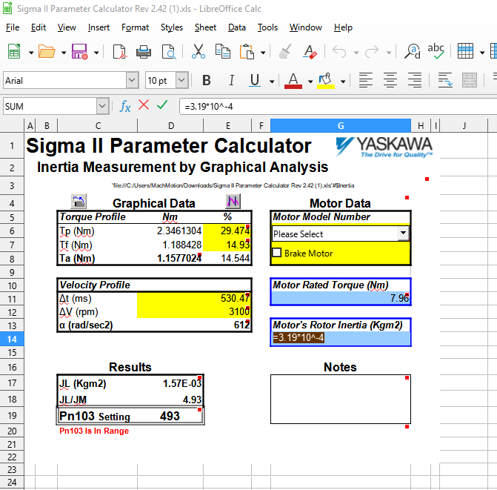Align text right
497x490 pixels.
click(x=415, y=80)
